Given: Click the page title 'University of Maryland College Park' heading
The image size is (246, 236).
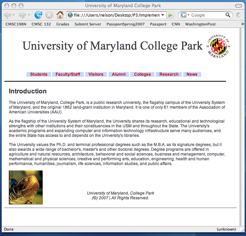Looking at the screenshot, I should pyautogui.click(x=113, y=46).
